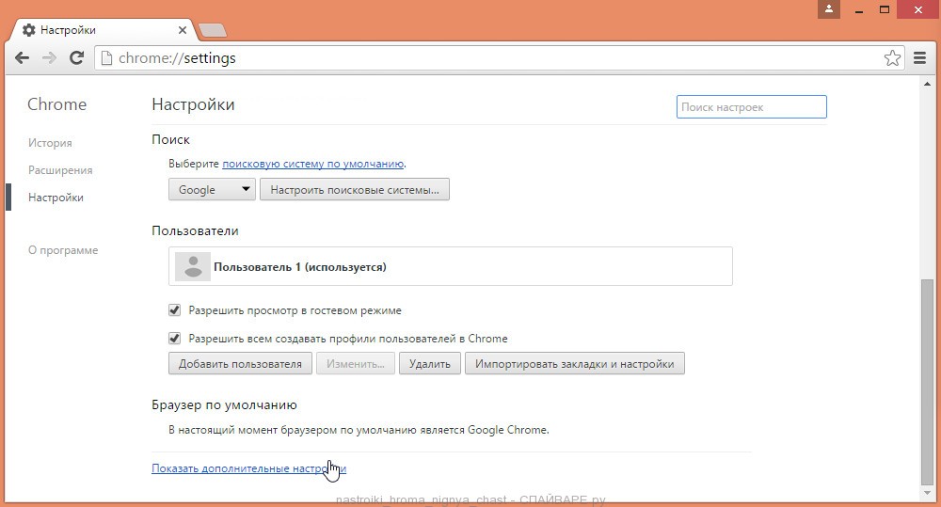Click the Chrome heading in the sidebar
The height and width of the screenshot is (507, 941).
point(57,104)
